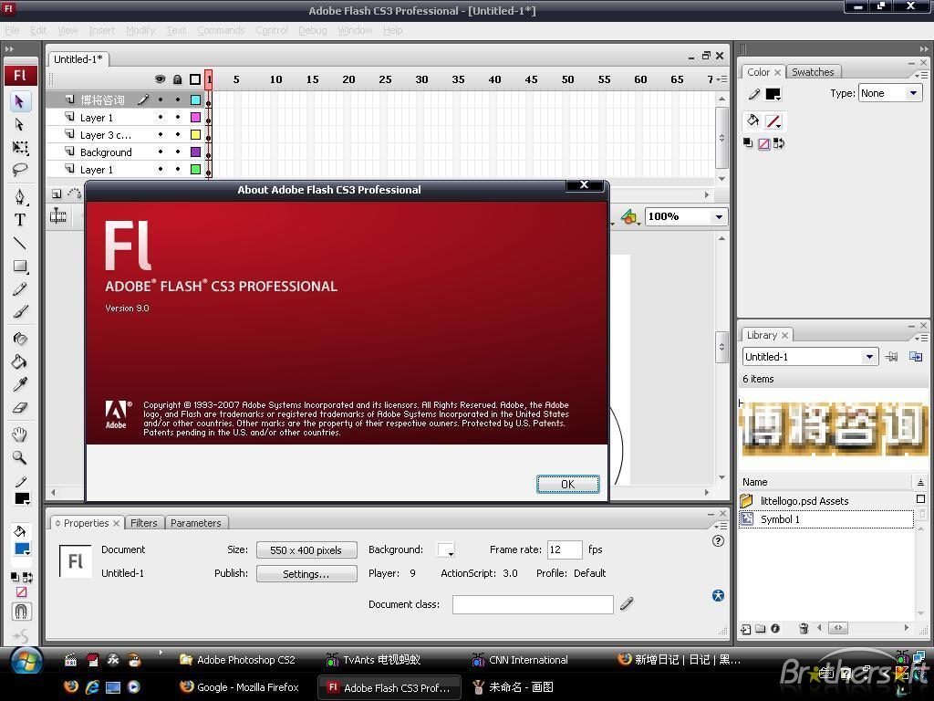Screen dimensions: 934x701
Task: Open publish Settings from Properties panel
Action: click(306, 573)
